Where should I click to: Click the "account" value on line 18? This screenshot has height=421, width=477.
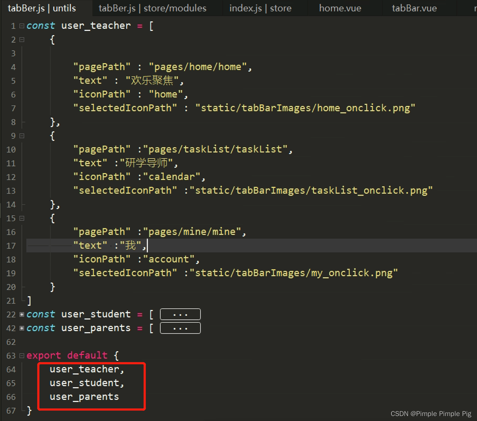pos(169,259)
